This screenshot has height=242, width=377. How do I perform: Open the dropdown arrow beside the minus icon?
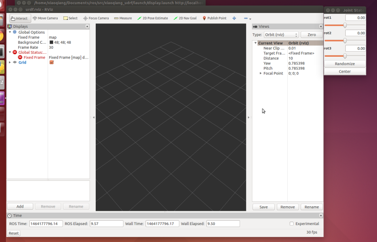click(251, 19)
